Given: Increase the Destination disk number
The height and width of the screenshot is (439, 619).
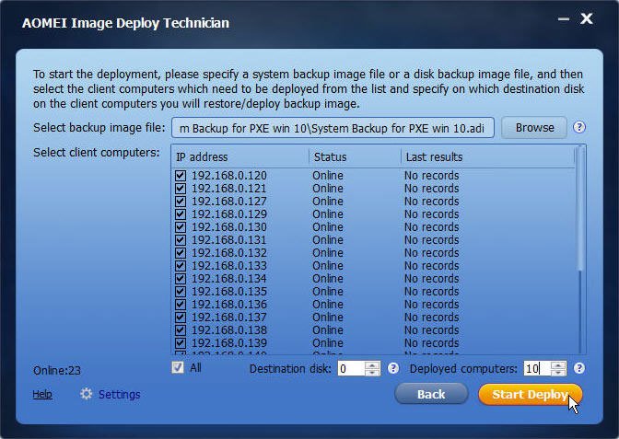Looking at the screenshot, I should coord(372,365).
